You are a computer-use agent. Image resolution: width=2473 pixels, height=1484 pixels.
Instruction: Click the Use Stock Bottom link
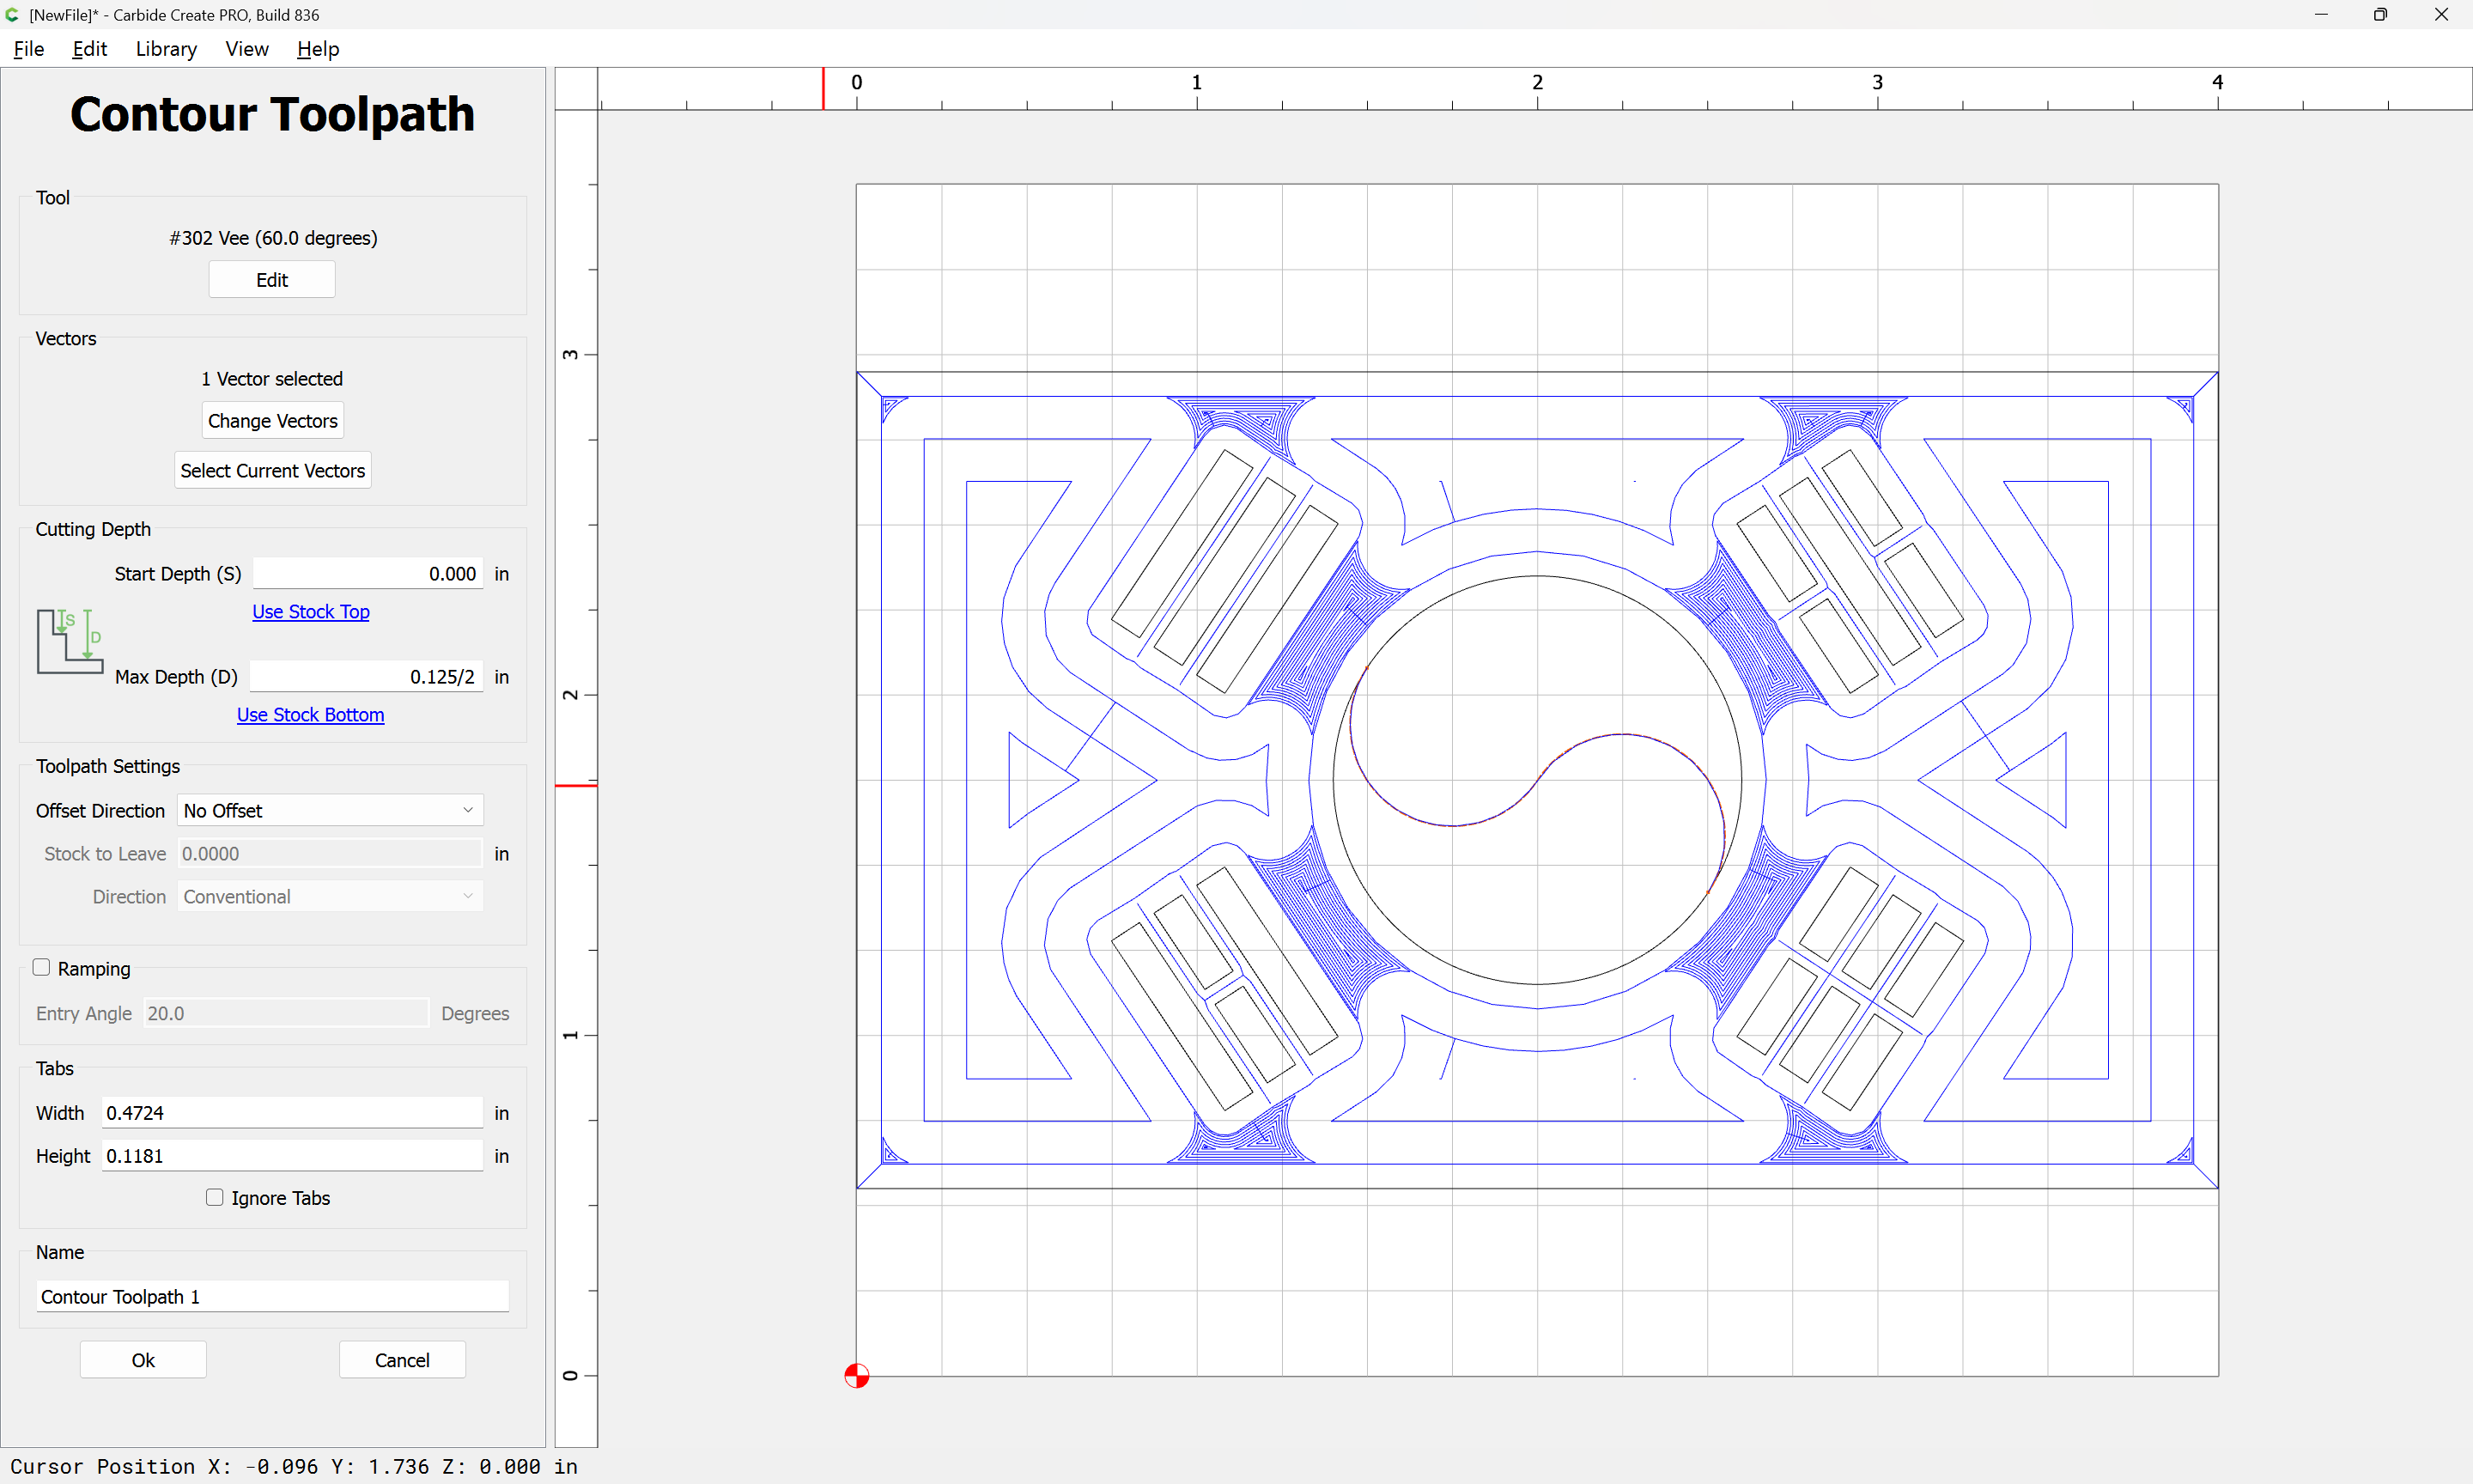311,714
